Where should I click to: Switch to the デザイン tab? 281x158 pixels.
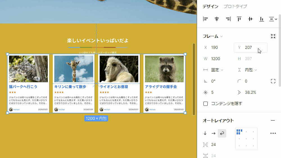coord(210,6)
